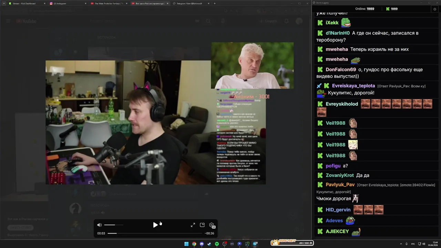Viewport: 441px width, 248px height.
Task: Click the YouTube voice search microphone
Action: pyautogui.click(x=223, y=21)
